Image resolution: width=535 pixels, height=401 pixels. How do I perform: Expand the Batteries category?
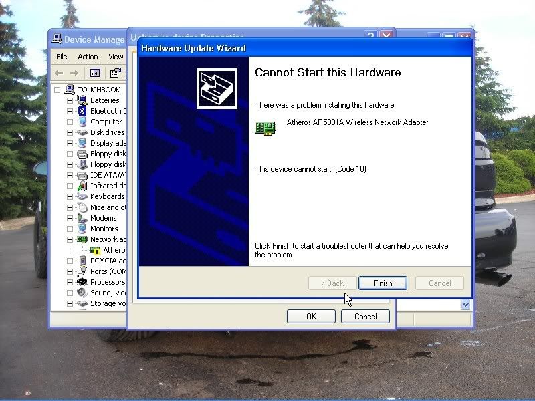point(70,100)
